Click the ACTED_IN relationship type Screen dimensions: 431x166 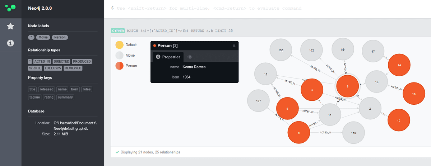(x=42, y=62)
